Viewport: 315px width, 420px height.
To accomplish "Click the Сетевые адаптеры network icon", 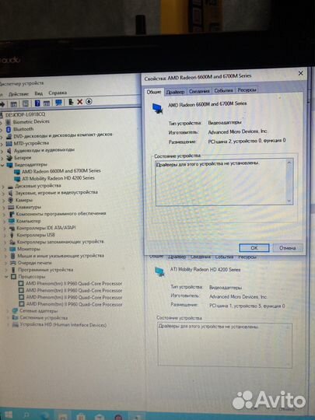I will 16,311.
